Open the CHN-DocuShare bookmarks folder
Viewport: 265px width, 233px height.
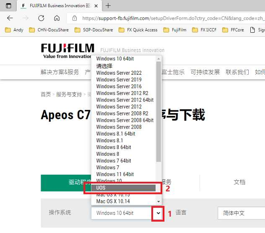click(49, 30)
